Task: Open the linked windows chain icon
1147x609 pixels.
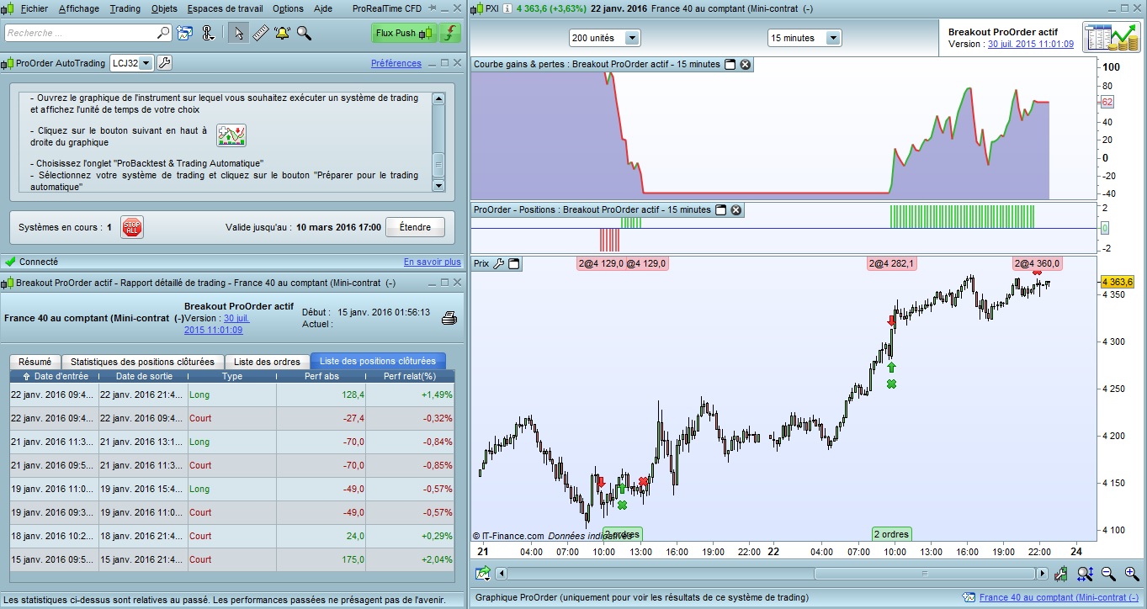Action: point(210,33)
